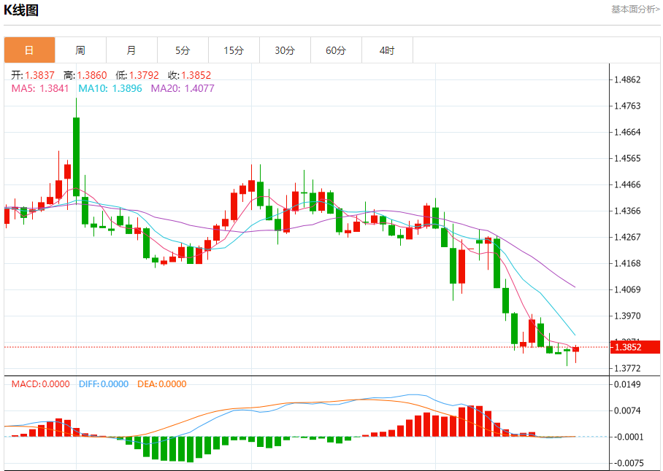This screenshot has height=471, width=663.
Task: Select the 日 daily chart tab
Action: 30,50
